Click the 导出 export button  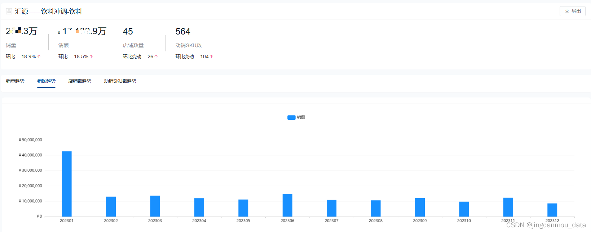(573, 11)
